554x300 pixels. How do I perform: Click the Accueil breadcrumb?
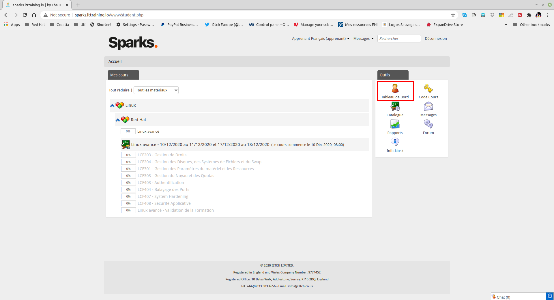pyautogui.click(x=115, y=61)
